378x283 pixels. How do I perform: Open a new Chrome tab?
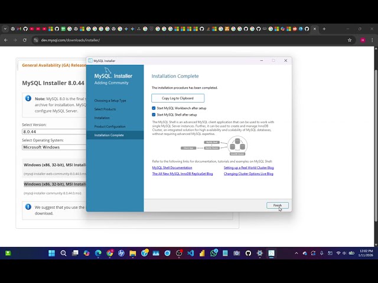324,29
